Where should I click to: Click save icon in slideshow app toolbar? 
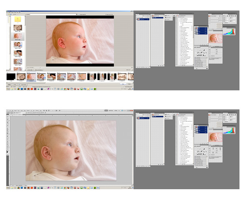[x=11, y=14]
